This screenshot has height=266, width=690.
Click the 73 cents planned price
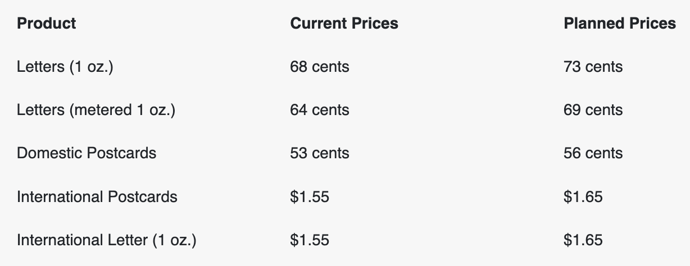point(593,67)
